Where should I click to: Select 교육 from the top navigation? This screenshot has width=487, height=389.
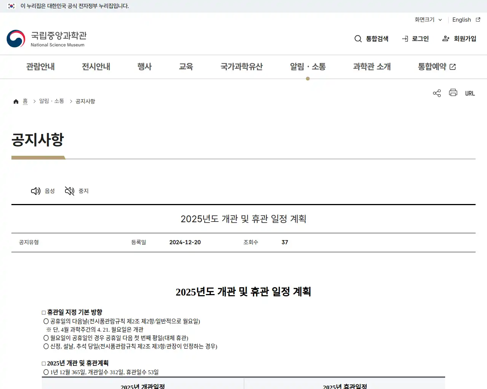(186, 66)
